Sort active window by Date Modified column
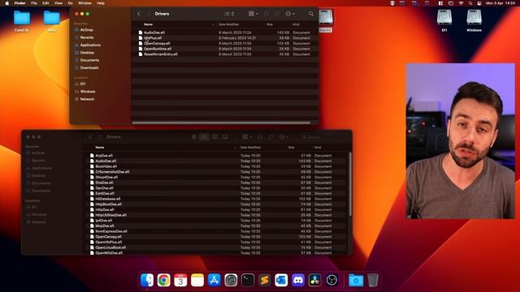The image size is (520, 292). click(x=228, y=24)
